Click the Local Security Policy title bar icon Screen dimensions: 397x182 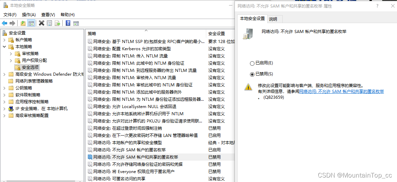pos(5,5)
